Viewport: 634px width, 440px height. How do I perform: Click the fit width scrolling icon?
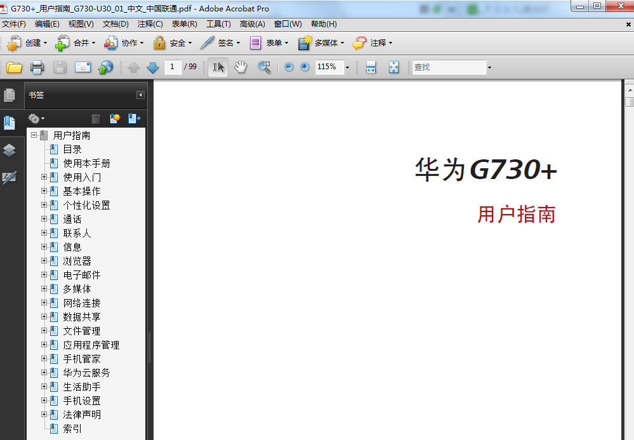coord(371,67)
